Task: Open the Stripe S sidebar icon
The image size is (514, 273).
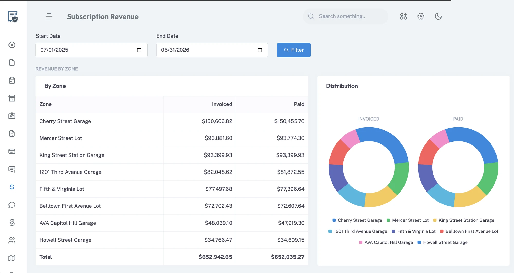Action: pyautogui.click(x=12, y=222)
